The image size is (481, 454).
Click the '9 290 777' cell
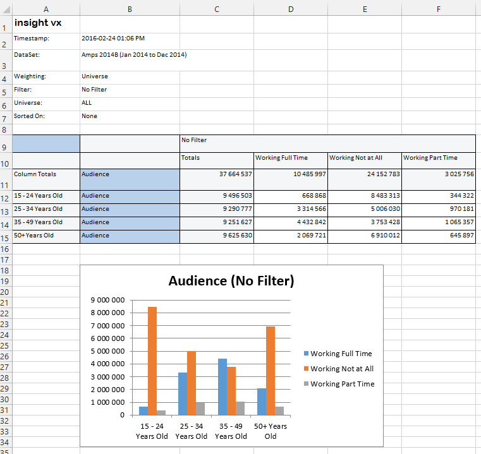point(217,210)
